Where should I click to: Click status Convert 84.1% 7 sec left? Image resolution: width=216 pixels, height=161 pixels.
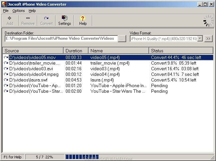point(175,74)
